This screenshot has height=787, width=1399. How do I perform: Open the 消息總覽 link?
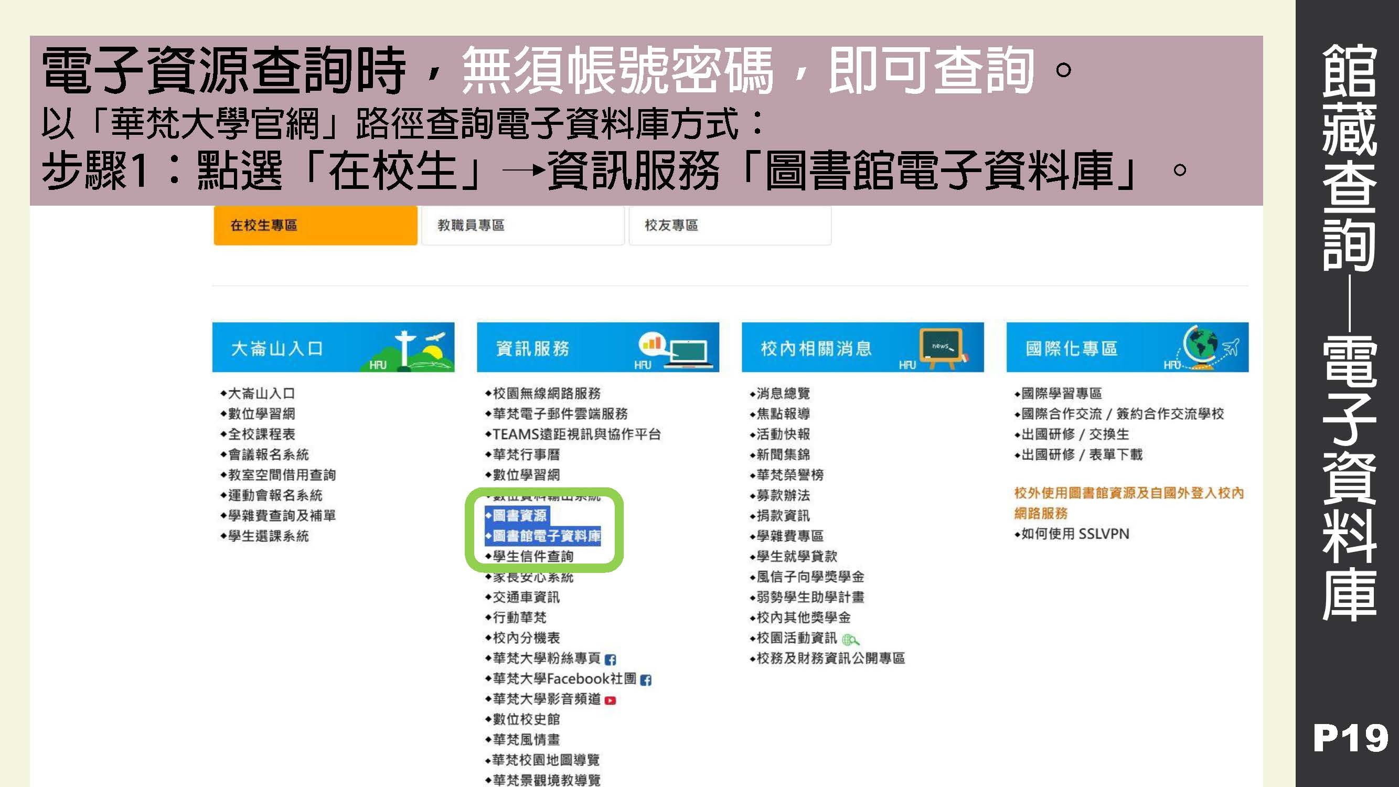click(x=783, y=393)
